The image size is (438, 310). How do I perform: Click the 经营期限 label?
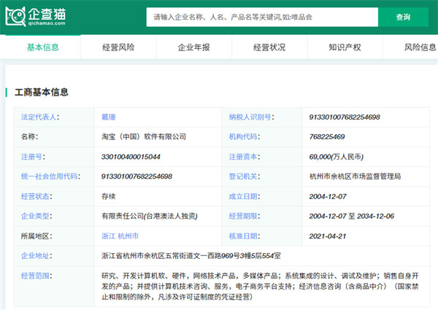pos(245,216)
